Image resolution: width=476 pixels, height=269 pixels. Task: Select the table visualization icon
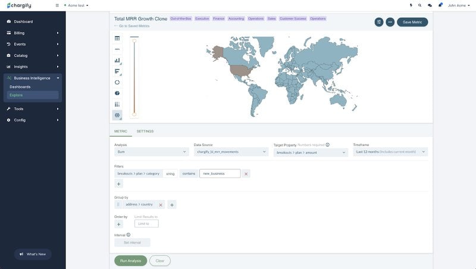[117, 38]
